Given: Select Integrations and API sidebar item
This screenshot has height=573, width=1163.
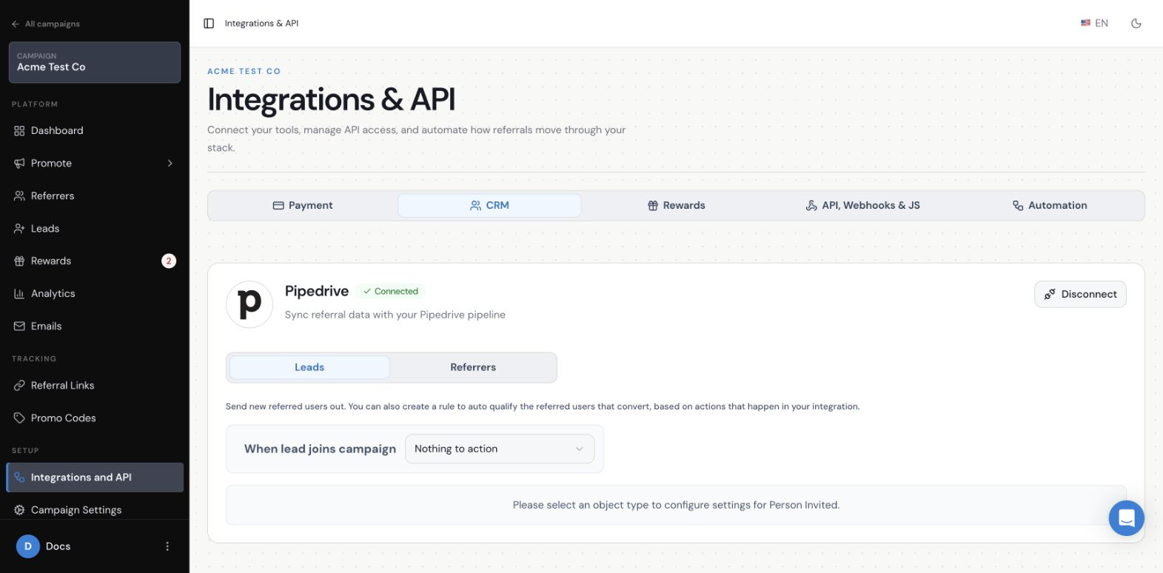Looking at the screenshot, I should (95, 477).
